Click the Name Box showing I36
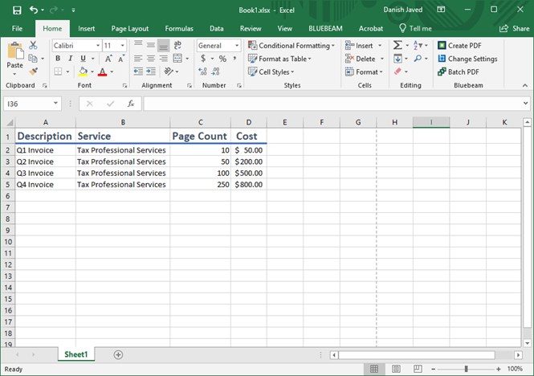The image size is (534, 376). coord(26,104)
